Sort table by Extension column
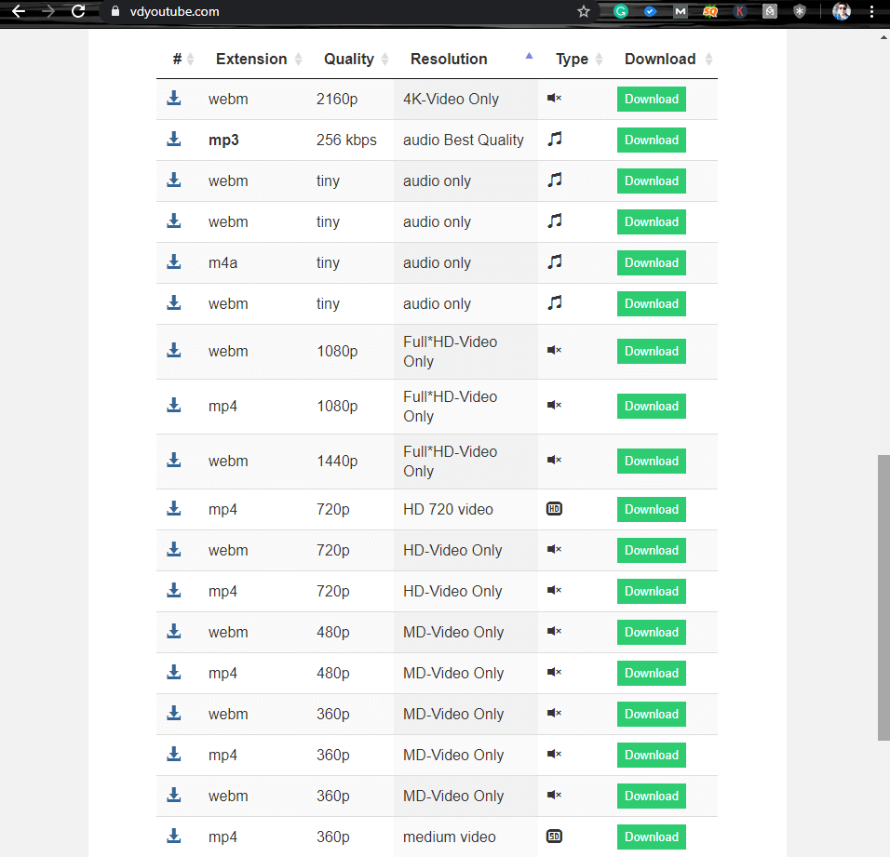 pyautogui.click(x=251, y=59)
